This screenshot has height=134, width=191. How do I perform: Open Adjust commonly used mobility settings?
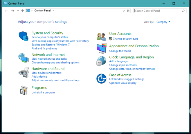(55, 80)
